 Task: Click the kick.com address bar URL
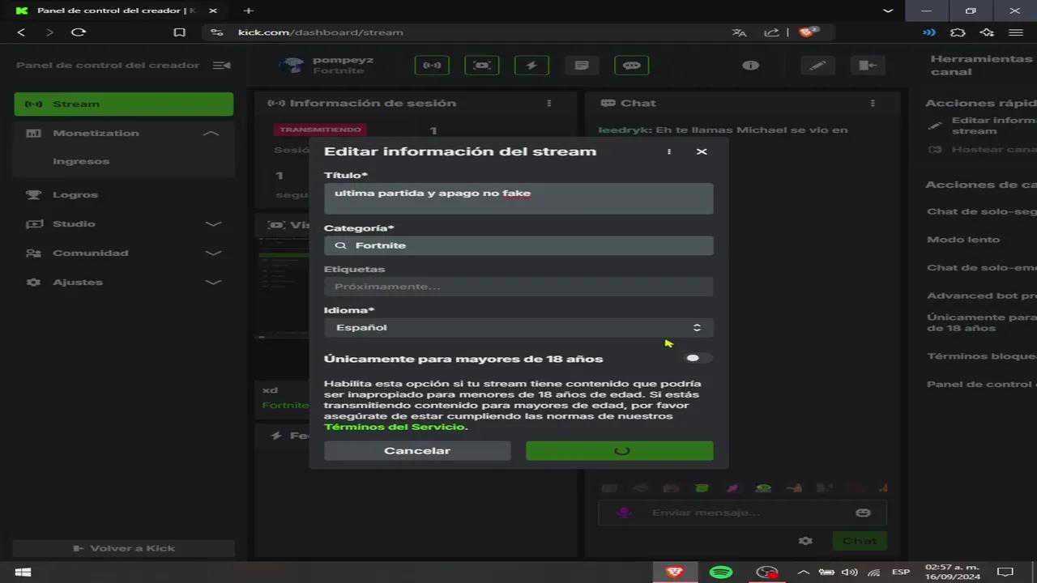tap(320, 32)
